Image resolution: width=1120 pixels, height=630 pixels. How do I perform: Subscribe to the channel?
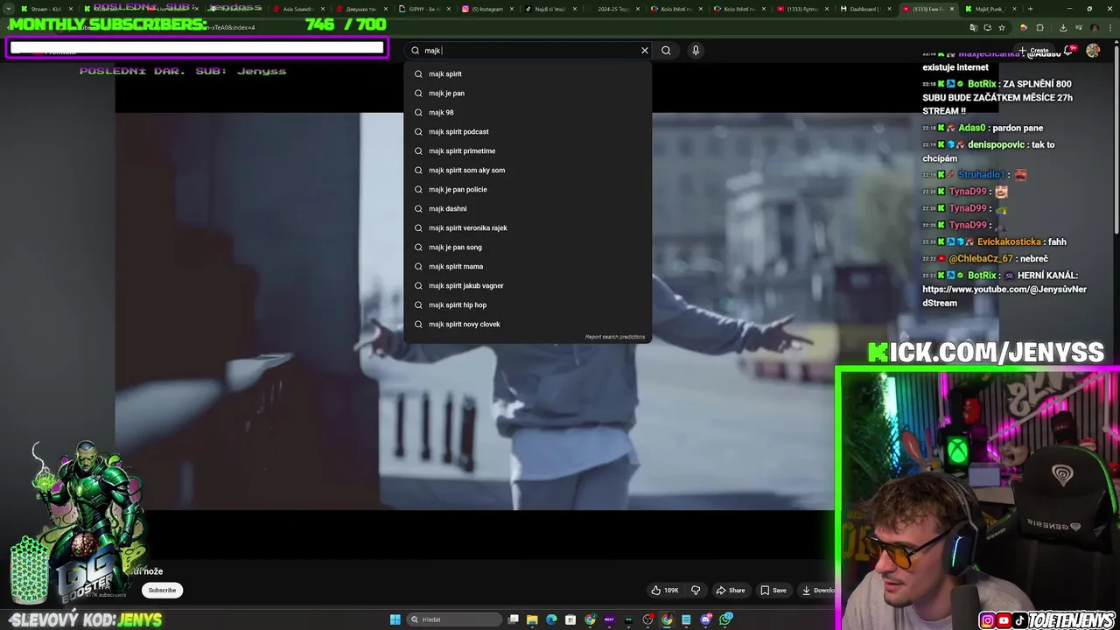(x=162, y=590)
